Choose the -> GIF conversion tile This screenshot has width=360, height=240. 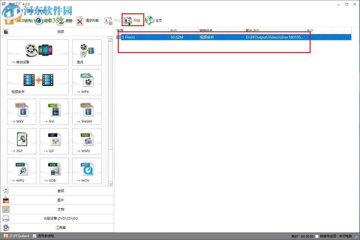click(54, 141)
